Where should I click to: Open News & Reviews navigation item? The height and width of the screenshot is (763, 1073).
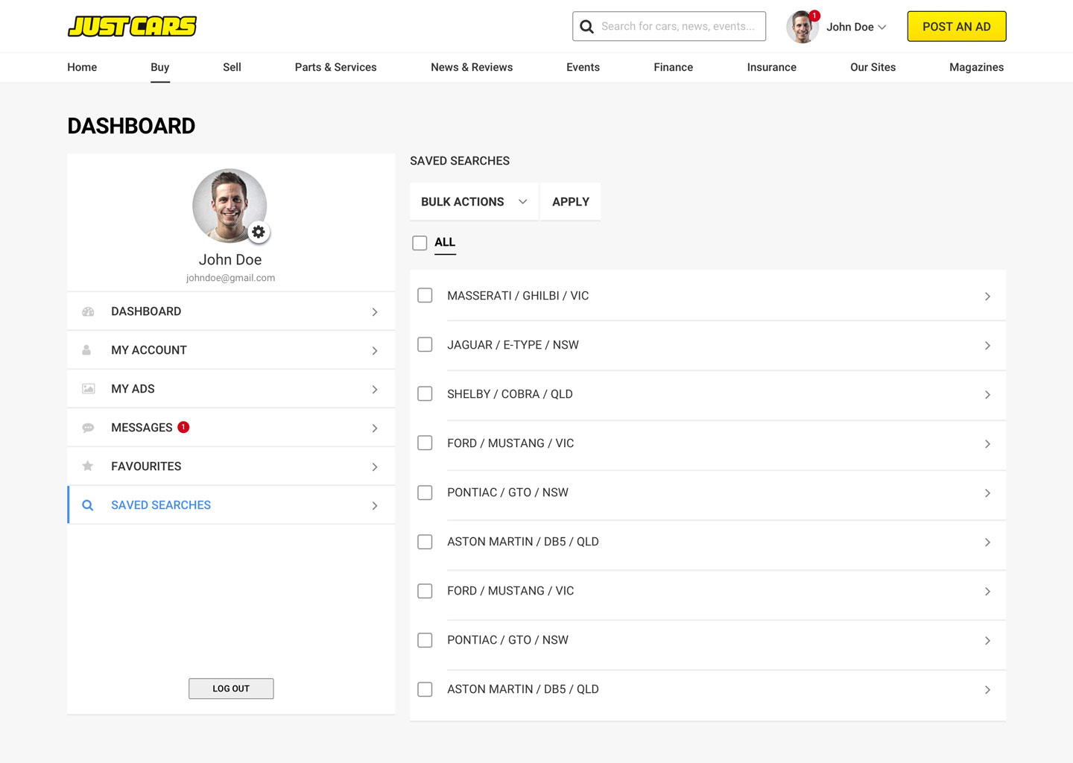472,67
